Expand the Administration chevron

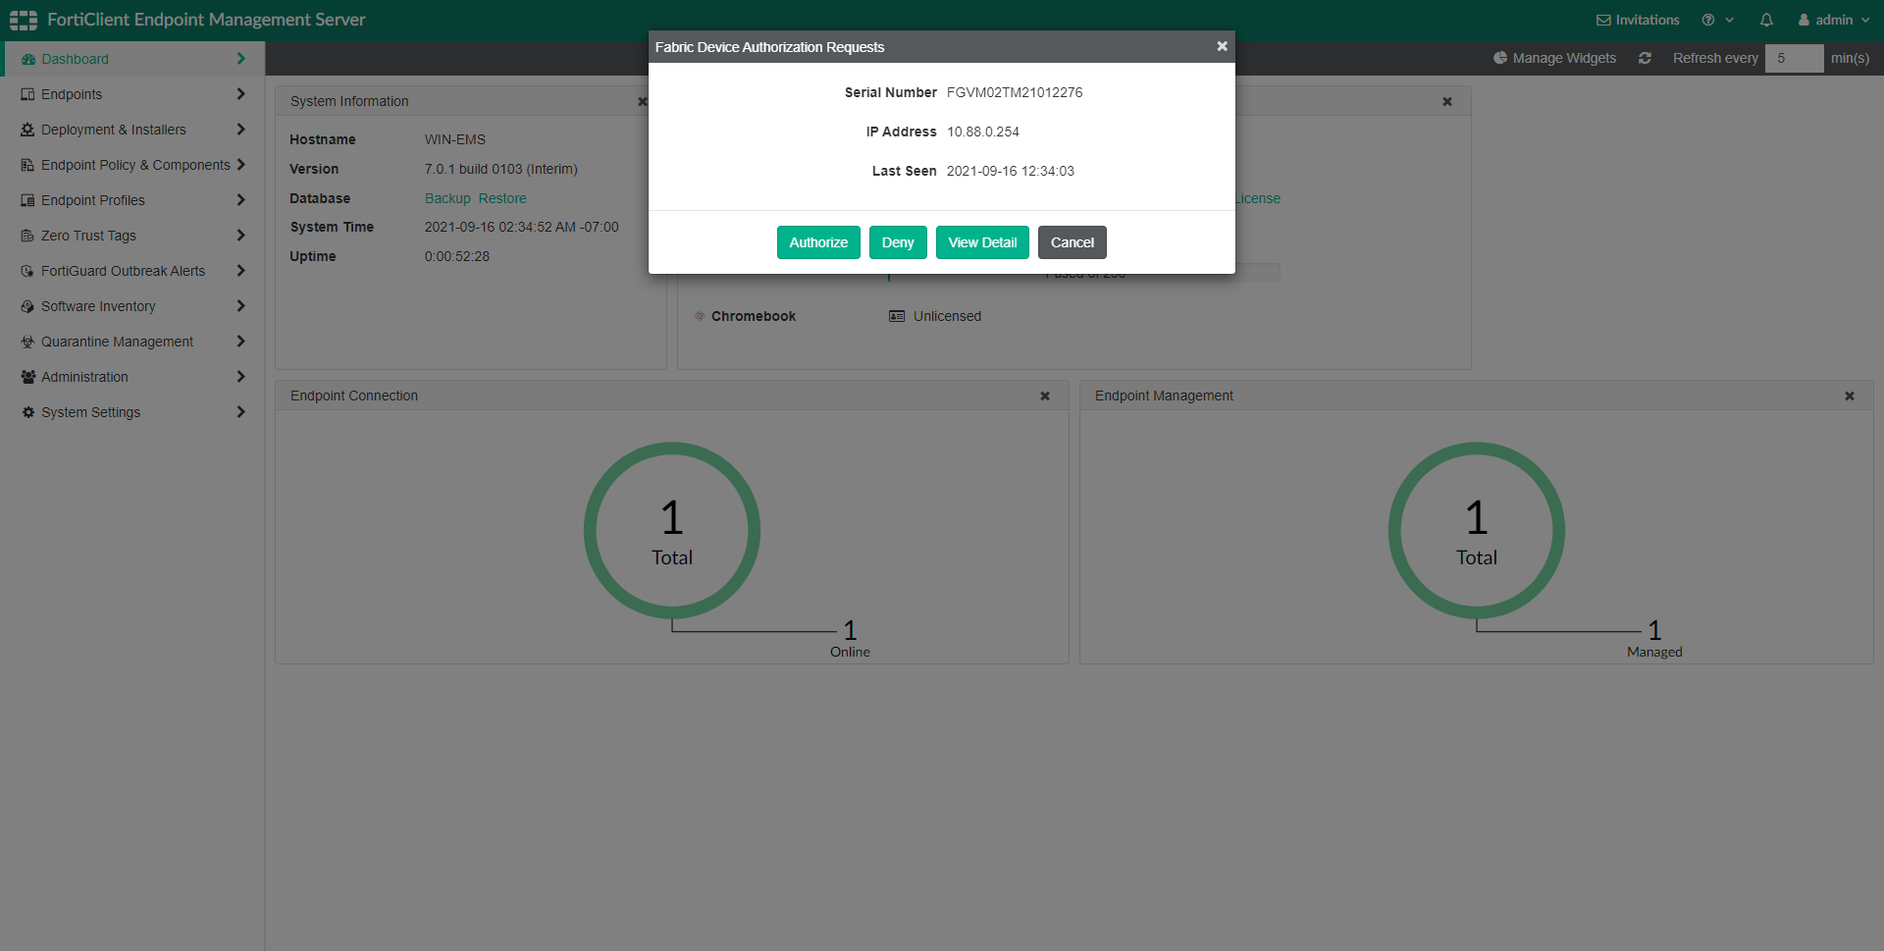[x=240, y=377]
